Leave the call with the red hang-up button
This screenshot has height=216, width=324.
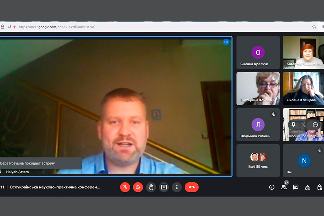pos(192,187)
